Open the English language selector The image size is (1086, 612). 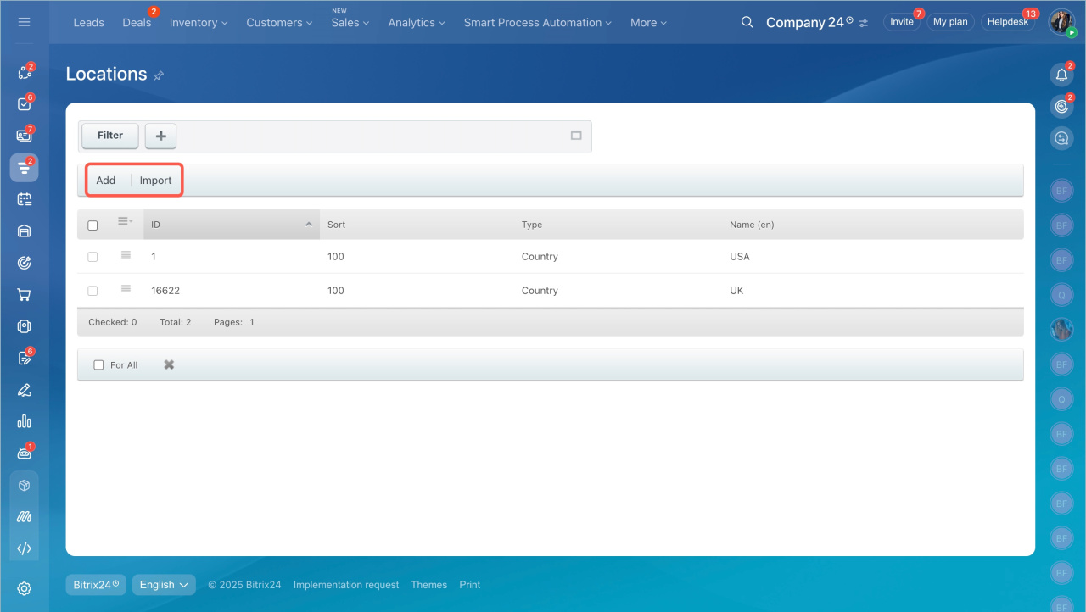click(164, 585)
